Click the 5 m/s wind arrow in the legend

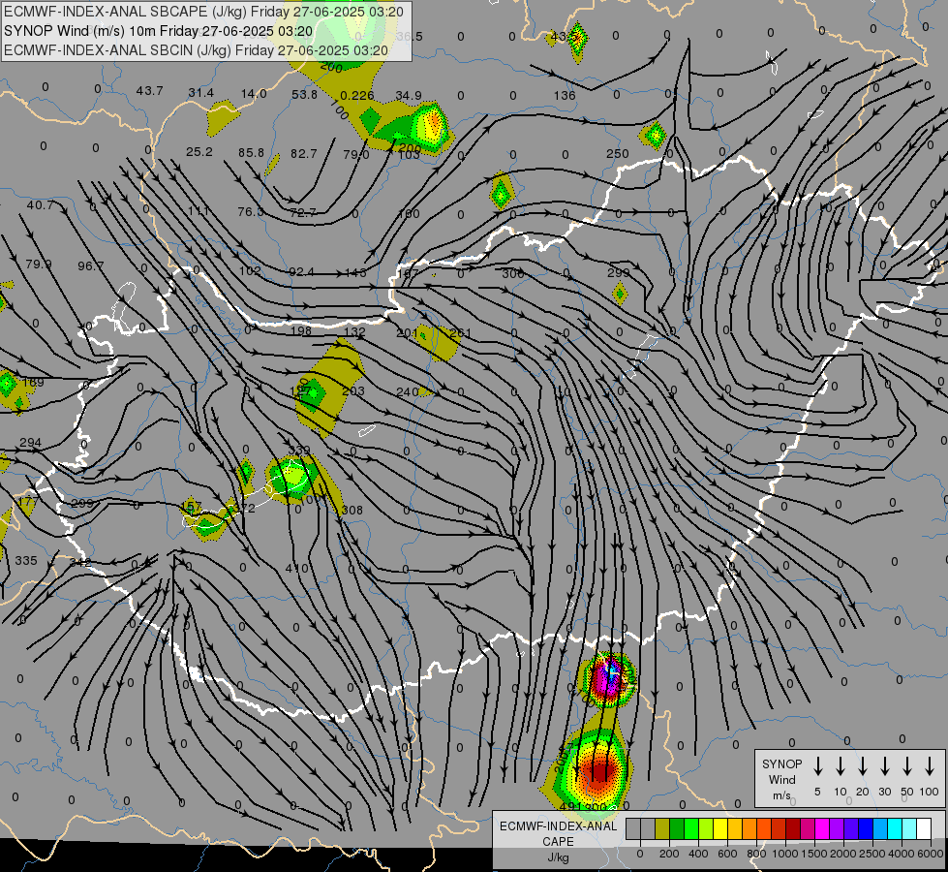click(x=818, y=765)
